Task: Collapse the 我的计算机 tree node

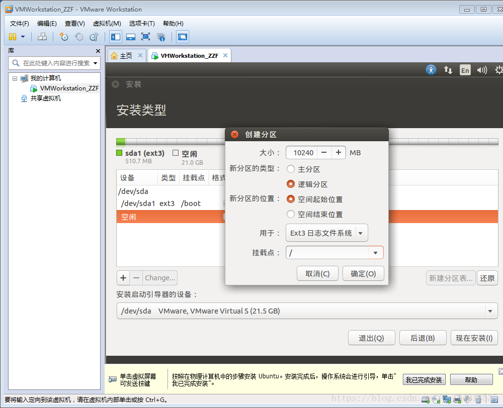Action: click(15, 78)
